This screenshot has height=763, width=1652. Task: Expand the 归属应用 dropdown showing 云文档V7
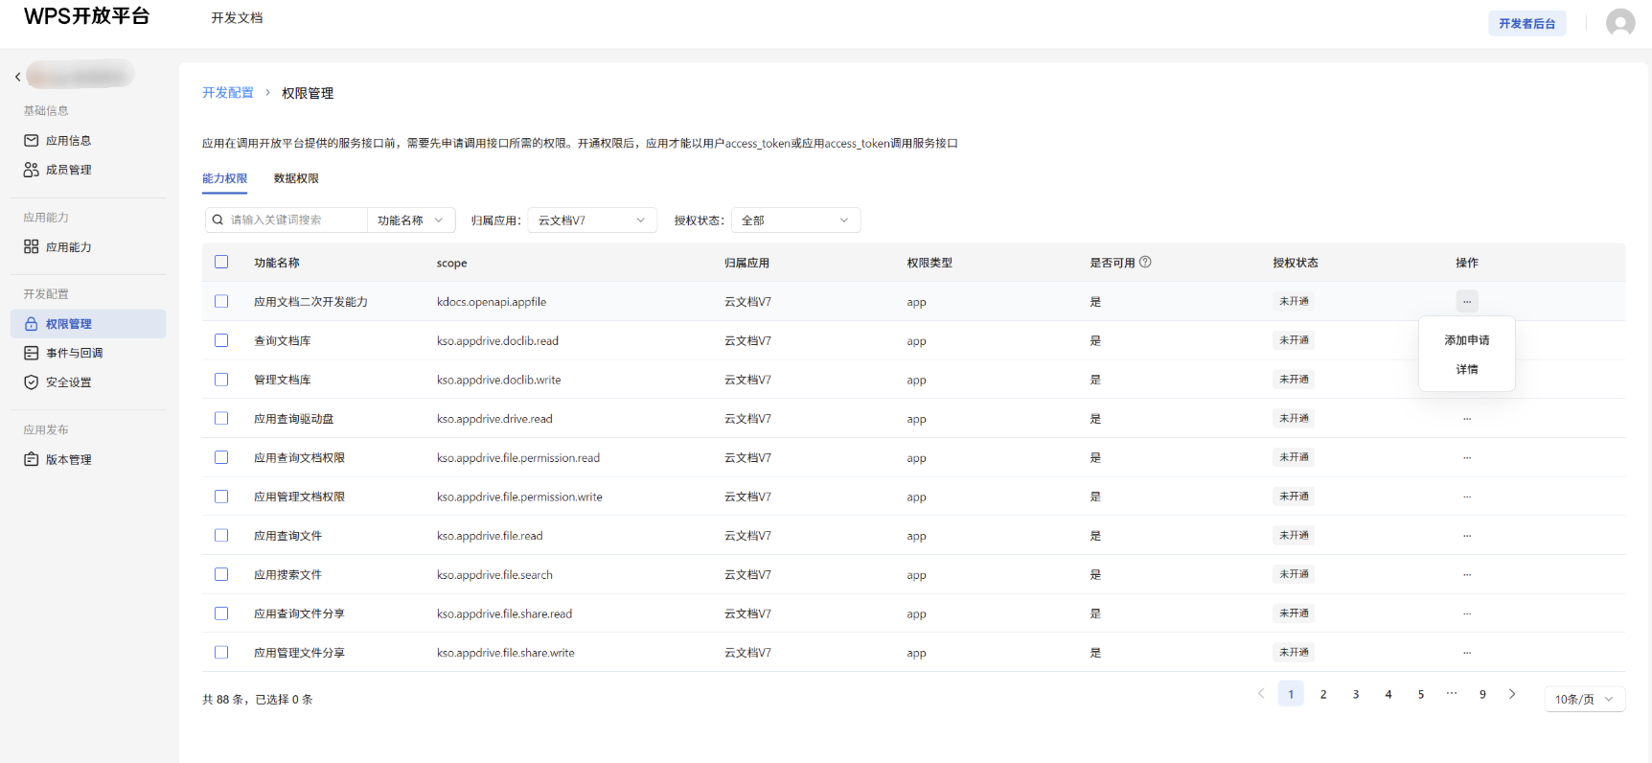(591, 220)
